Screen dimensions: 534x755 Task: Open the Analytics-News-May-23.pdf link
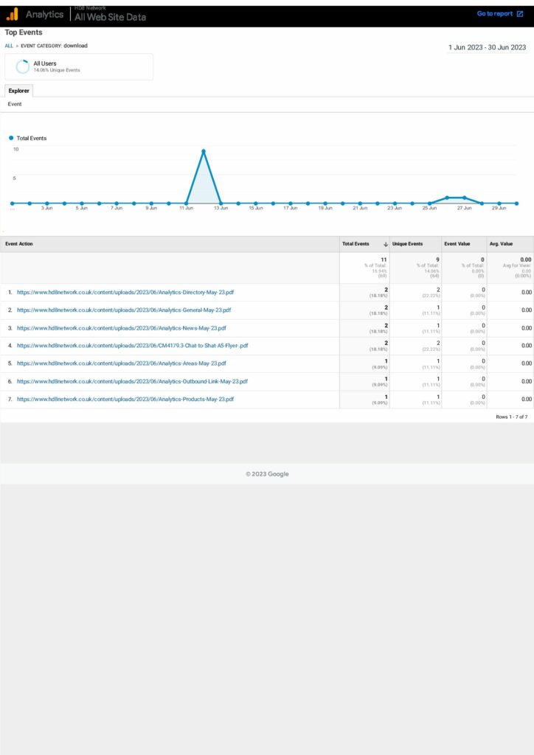[x=121, y=328]
